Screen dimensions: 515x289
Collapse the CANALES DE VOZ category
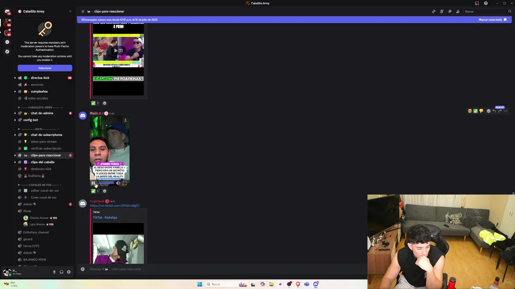click(x=40, y=185)
